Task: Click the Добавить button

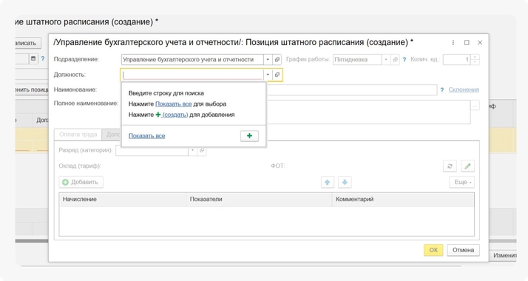Action: click(81, 182)
